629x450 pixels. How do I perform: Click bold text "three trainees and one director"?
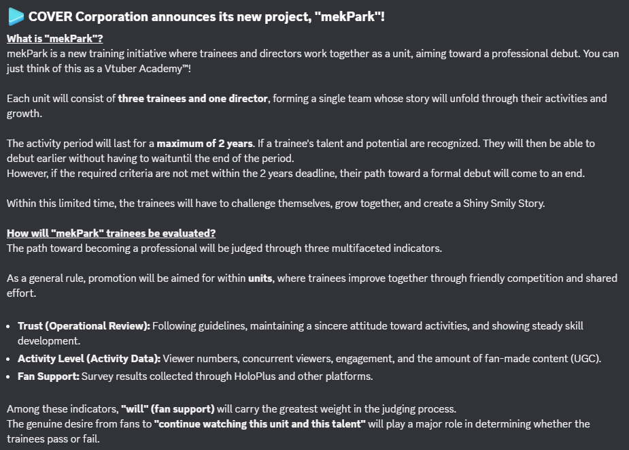point(192,99)
